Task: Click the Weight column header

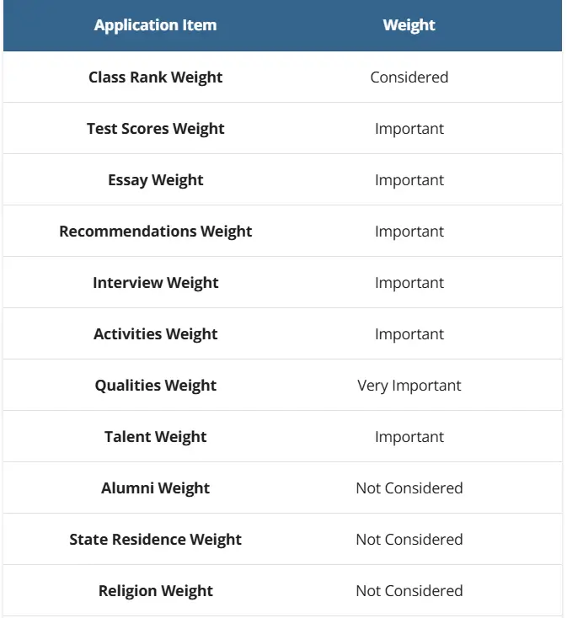Action: (409, 25)
